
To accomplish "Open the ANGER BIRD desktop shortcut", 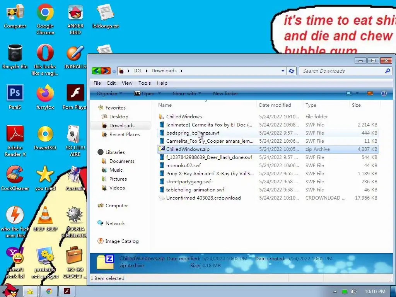I will [x=75, y=19].
